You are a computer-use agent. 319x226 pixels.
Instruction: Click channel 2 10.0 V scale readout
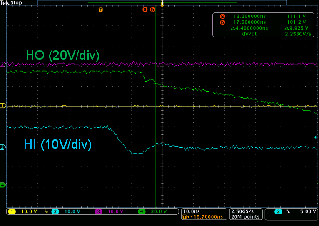pos(72,211)
